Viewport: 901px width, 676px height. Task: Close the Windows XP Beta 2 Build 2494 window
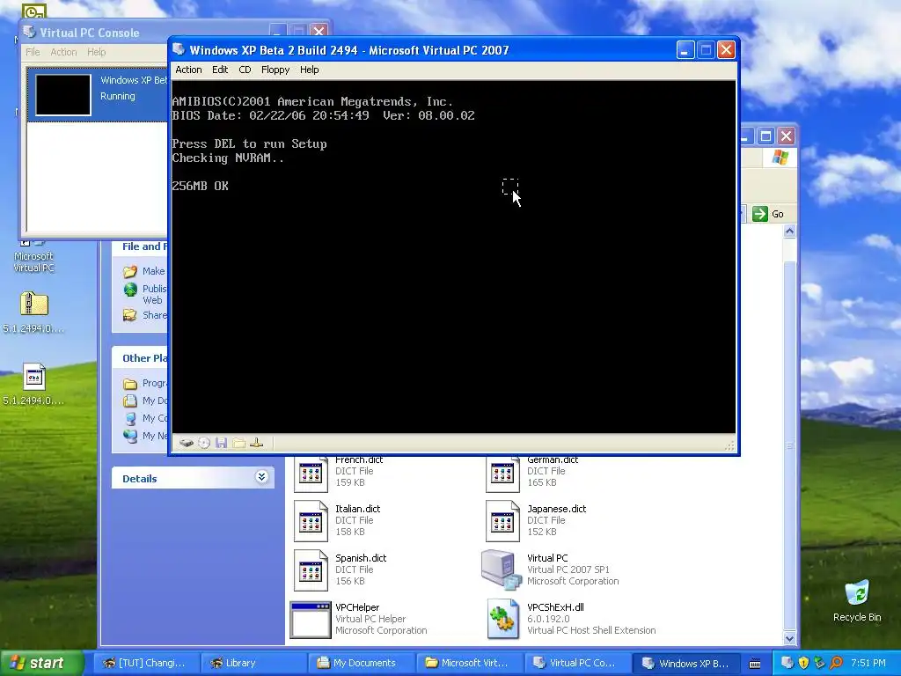[726, 50]
